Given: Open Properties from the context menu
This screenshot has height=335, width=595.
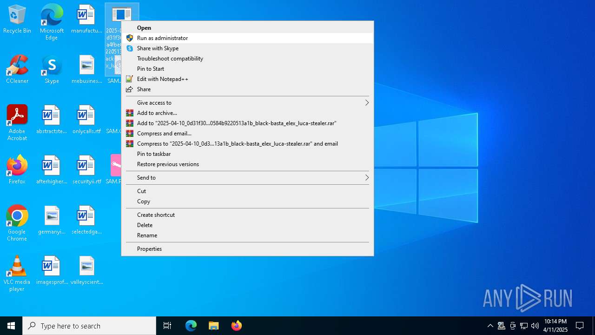Looking at the screenshot, I should [x=247, y=249].
